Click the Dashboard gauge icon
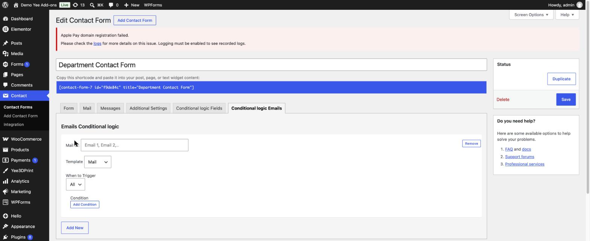 coord(5,19)
